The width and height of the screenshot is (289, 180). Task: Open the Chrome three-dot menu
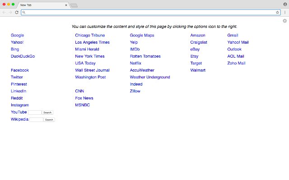[285, 12]
